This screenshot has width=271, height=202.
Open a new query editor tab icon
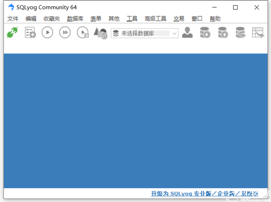pyautogui.click(x=30, y=33)
